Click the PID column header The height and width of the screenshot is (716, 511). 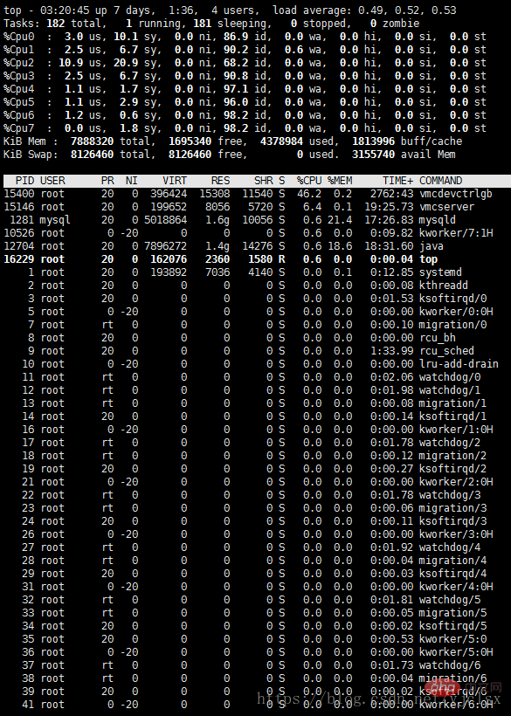click(x=24, y=181)
